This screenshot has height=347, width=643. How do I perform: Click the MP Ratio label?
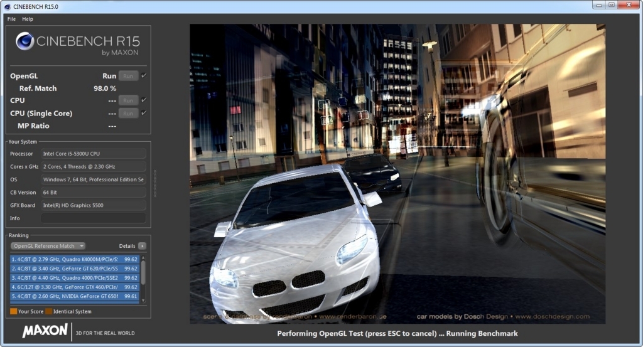[x=33, y=125]
